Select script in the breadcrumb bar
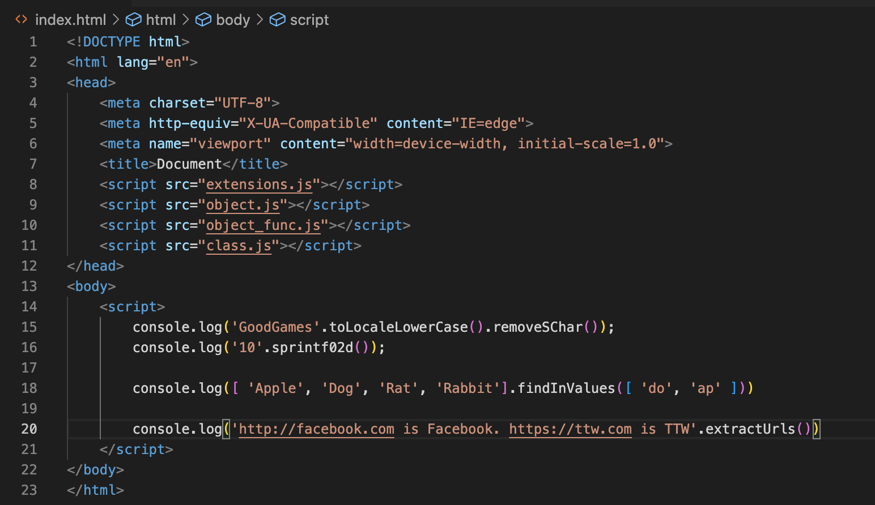Viewport: 875px width, 505px height. coord(309,19)
